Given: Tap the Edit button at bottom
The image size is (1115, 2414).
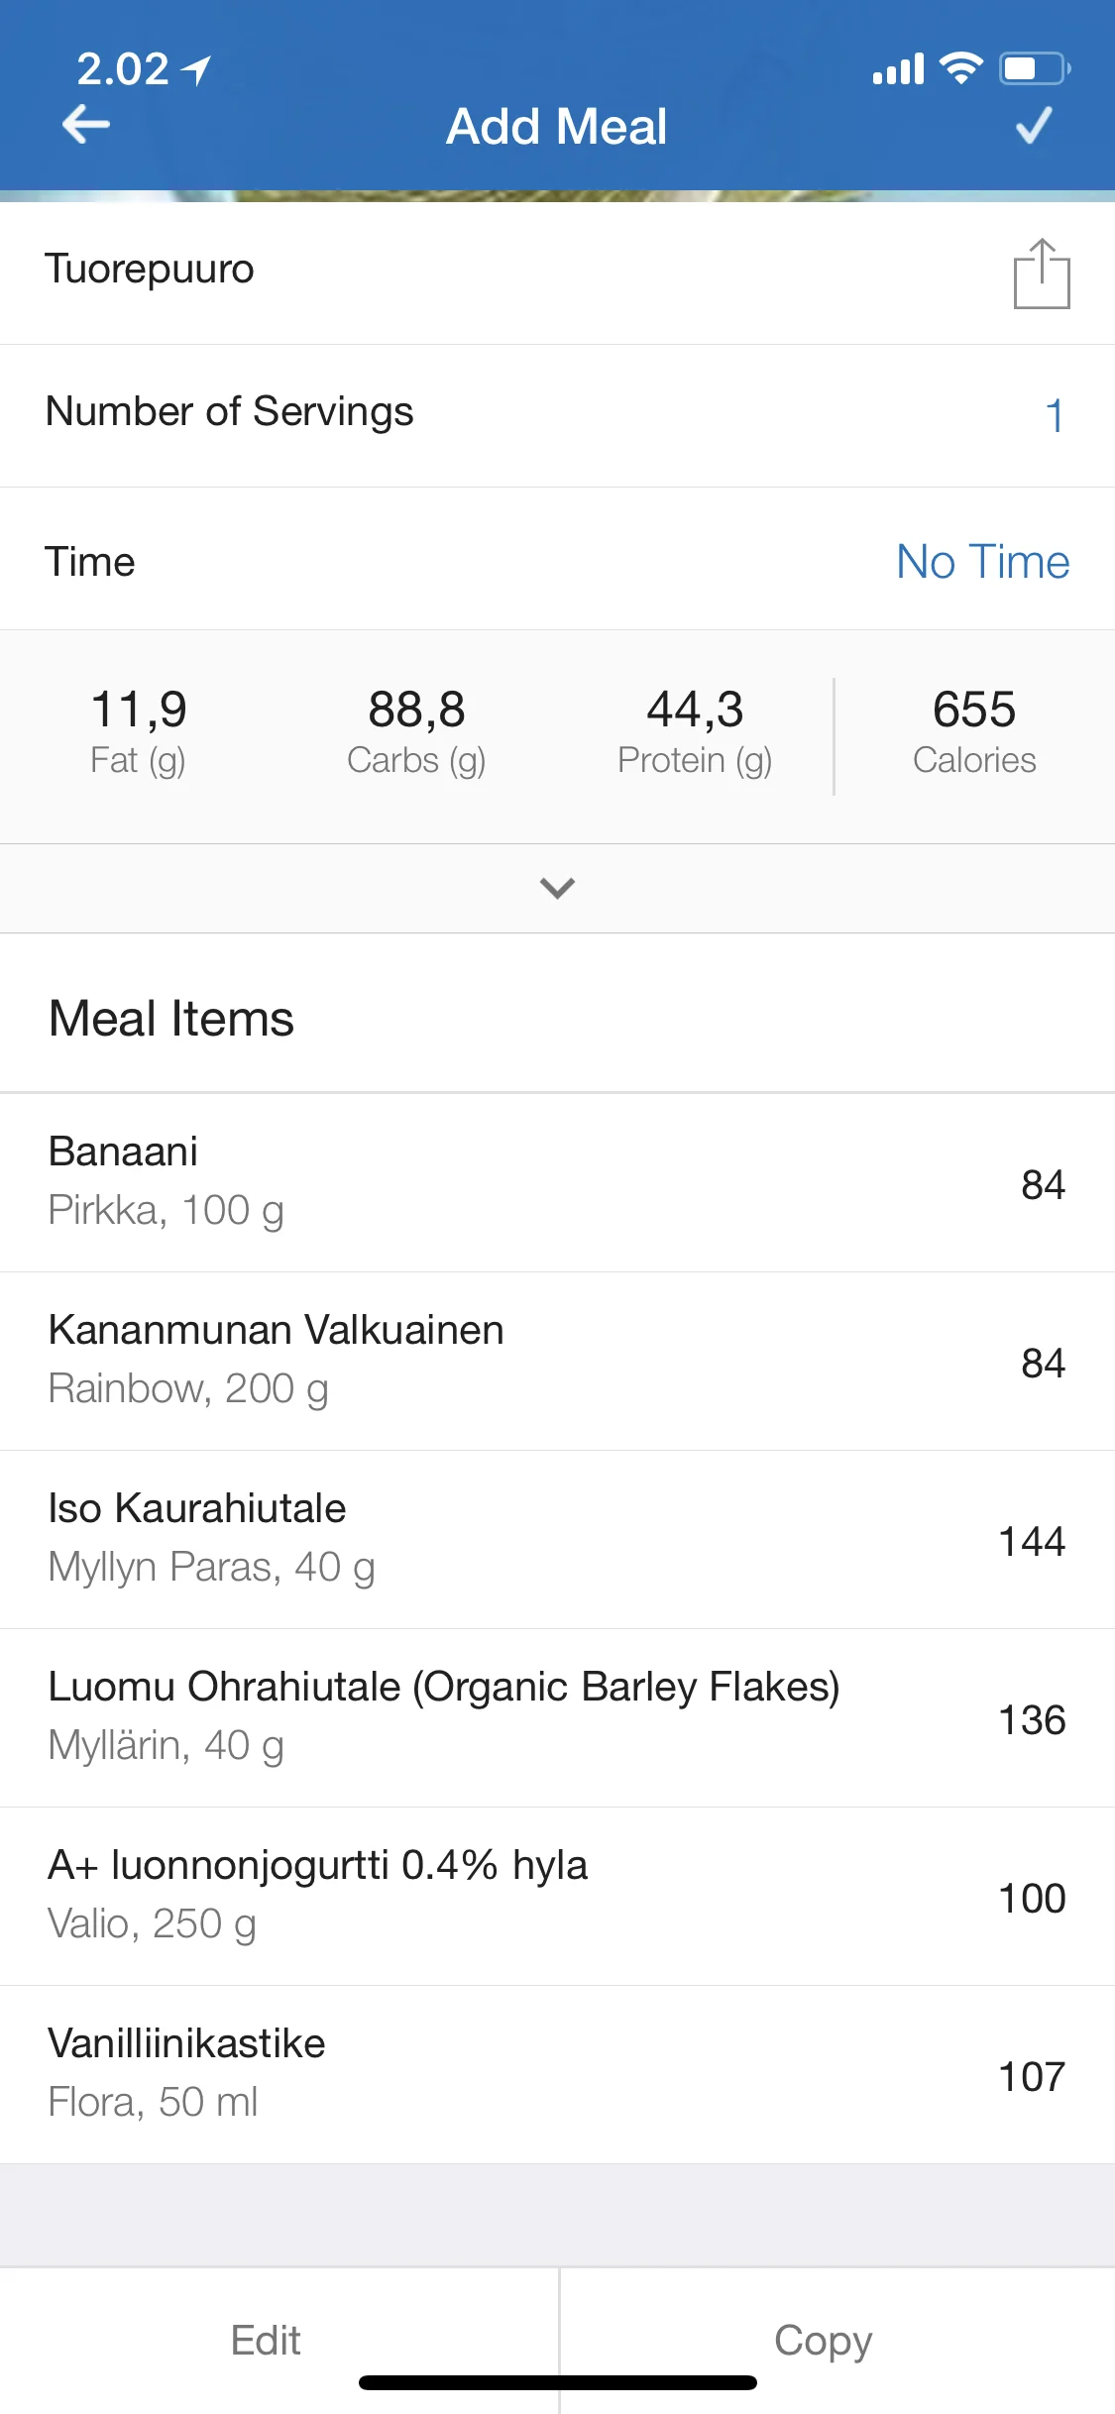Looking at the screenshot, I should (x=266, y=2340).
